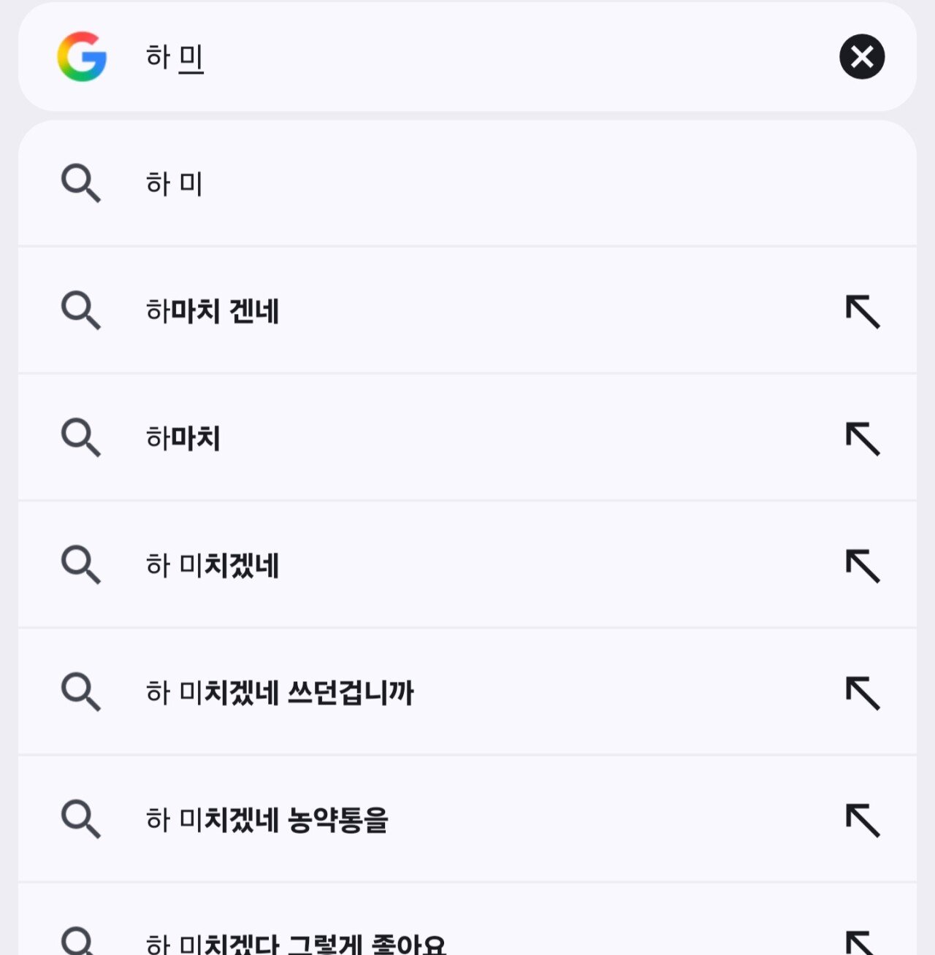Tap the fill-in arrow beside '하마치'
This screenshot has height=955, width=935.
coord(863,439)
